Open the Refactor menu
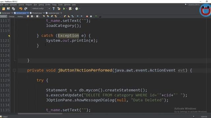Image resolution: width=211 pixels, height=118 pixels. 29,5
